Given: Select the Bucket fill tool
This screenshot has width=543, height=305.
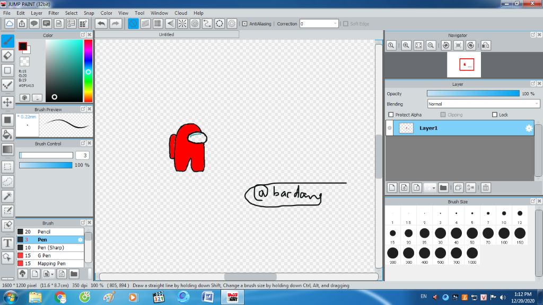Looking at the screenshot, I should 7,134.
